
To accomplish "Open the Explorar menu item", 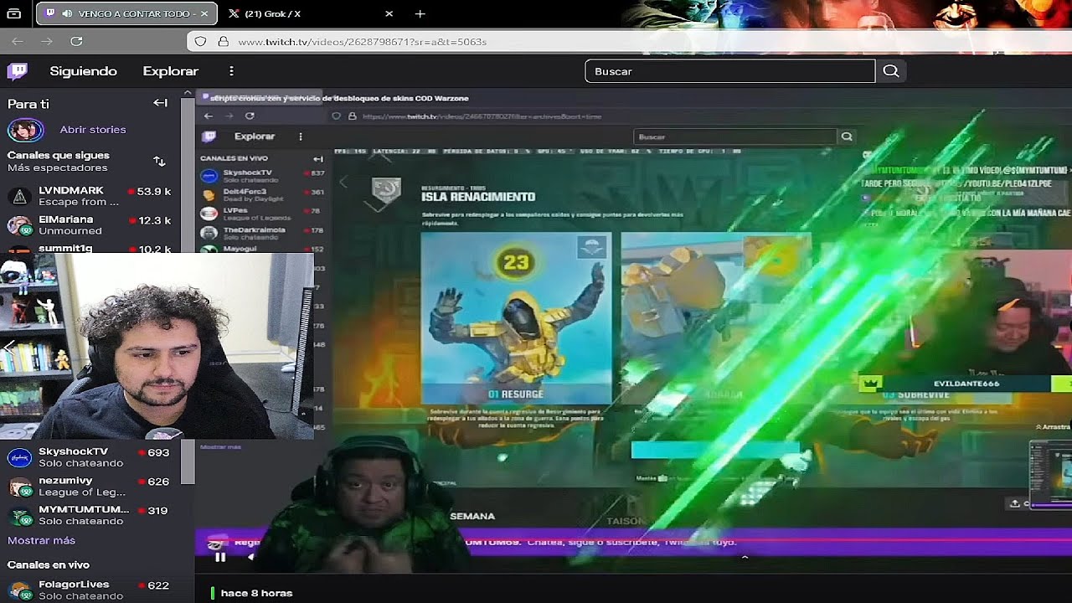I will coord(170,71).
